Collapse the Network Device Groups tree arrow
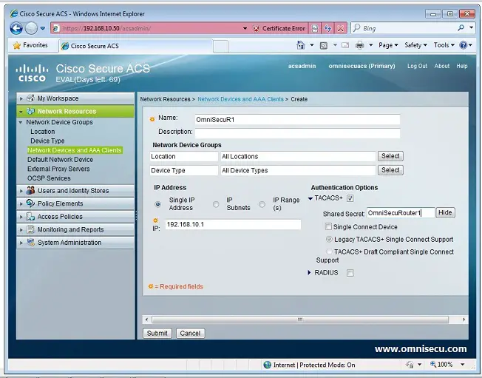Image resolution: width=482 pixels, height=378 pixels. 21,122
